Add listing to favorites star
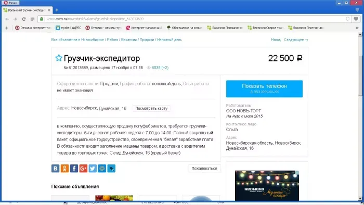The image size is (364, 205). pos(59,58)
